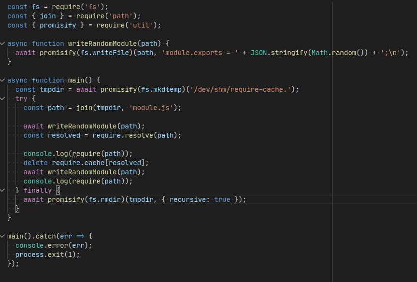This screenshot has width=417, height=282.
Task: Click the writeRandomModule function name in its definition
Action: [x=102, y=43]
